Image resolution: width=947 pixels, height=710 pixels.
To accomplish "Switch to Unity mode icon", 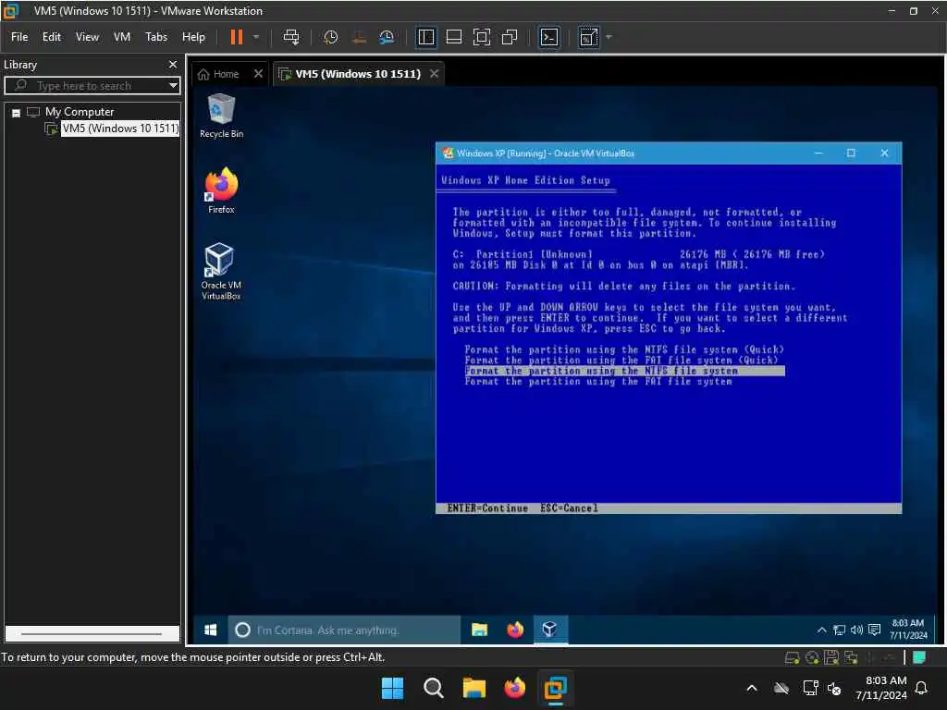I will [x=510, y=37].
